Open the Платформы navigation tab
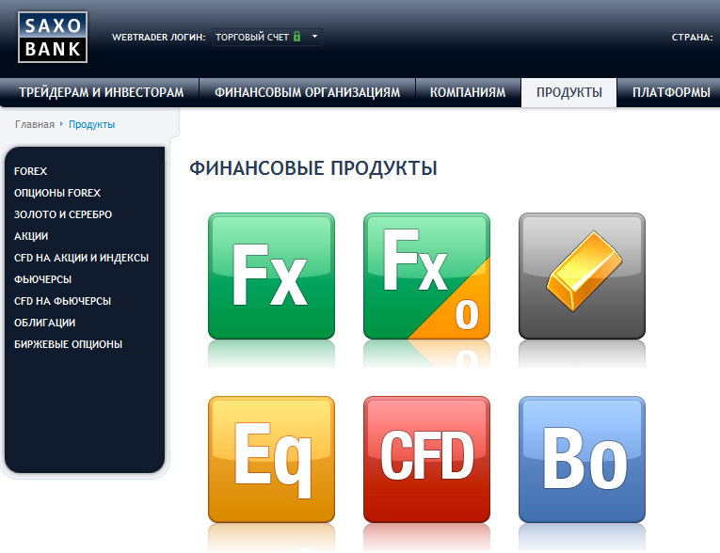The image size is (720, 553). (x=669, y=92)
